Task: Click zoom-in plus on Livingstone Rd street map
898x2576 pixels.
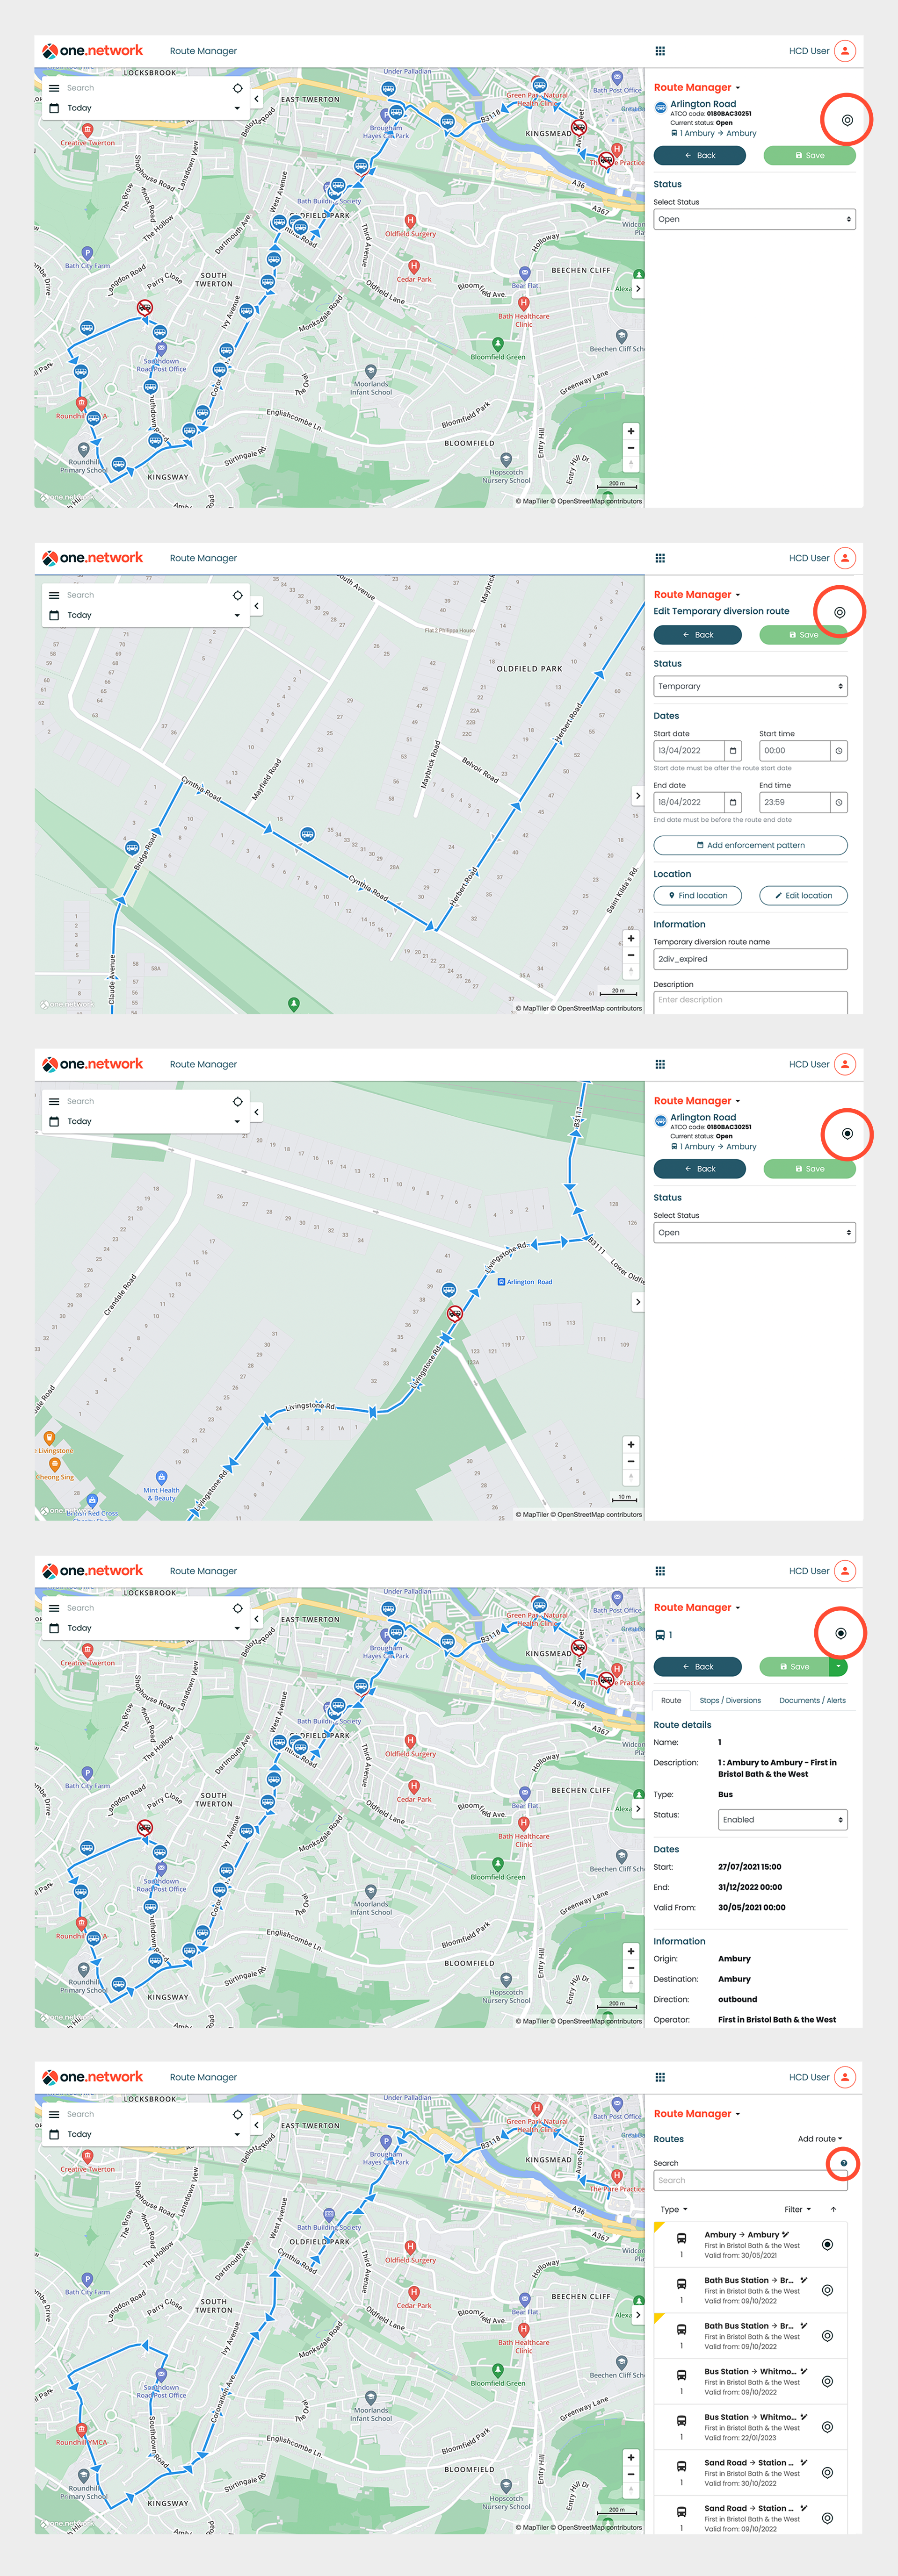Action: (630, 1445)
